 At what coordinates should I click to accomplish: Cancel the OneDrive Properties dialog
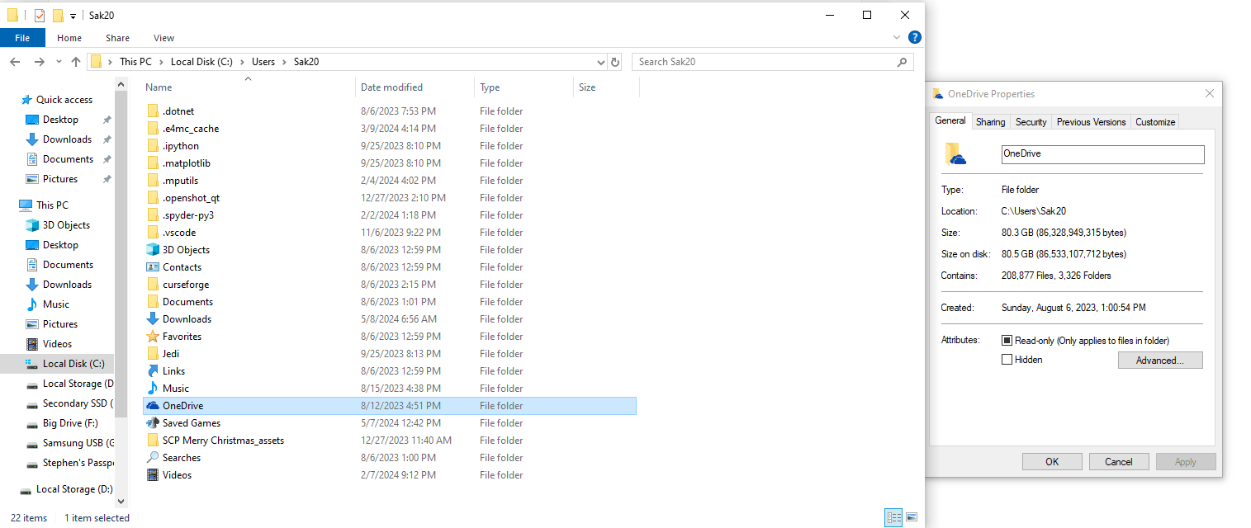coord(1119,461)
